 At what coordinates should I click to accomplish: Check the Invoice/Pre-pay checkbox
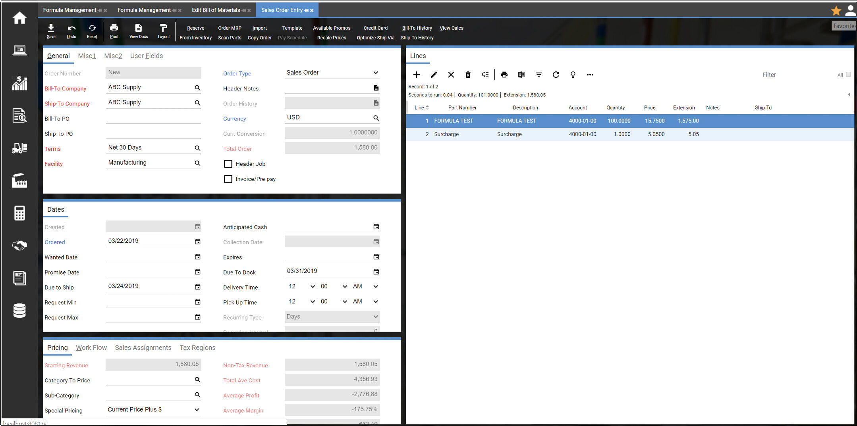point(228,179)
